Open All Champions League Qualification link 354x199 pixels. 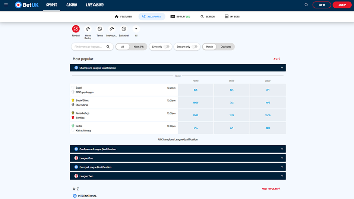pyautogui.click(x=178, y=139)
